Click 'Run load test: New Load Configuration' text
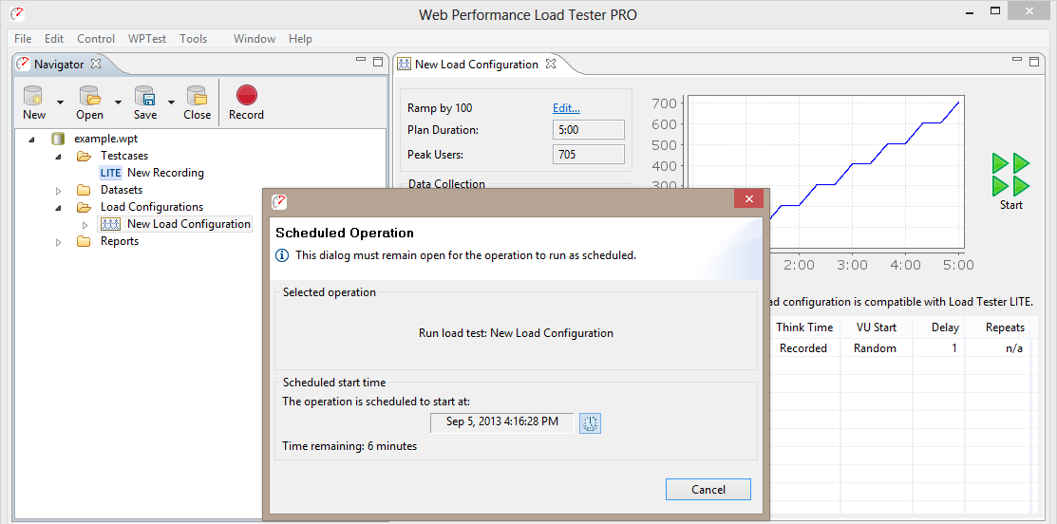 click(x=517, y=332)
